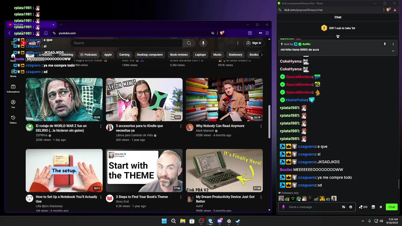Open File Explorer from the taskbar
The height and width of the screenshot is (226, 402).
(x=182, y=221)
